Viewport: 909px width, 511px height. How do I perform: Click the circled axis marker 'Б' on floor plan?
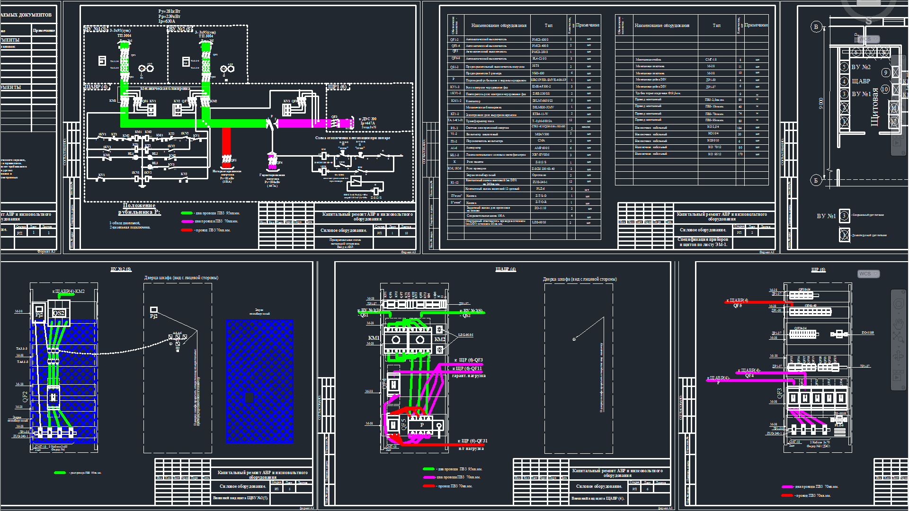[816, 180]
